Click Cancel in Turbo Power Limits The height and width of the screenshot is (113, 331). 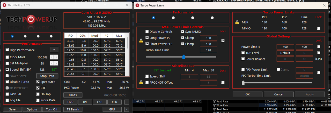click(x=278, y=94)
